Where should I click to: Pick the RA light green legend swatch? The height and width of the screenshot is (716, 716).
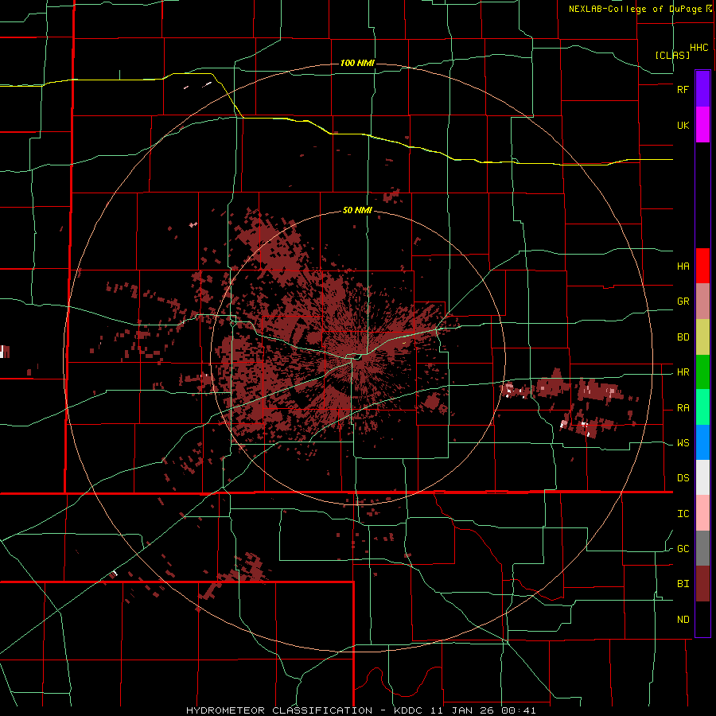702,407
